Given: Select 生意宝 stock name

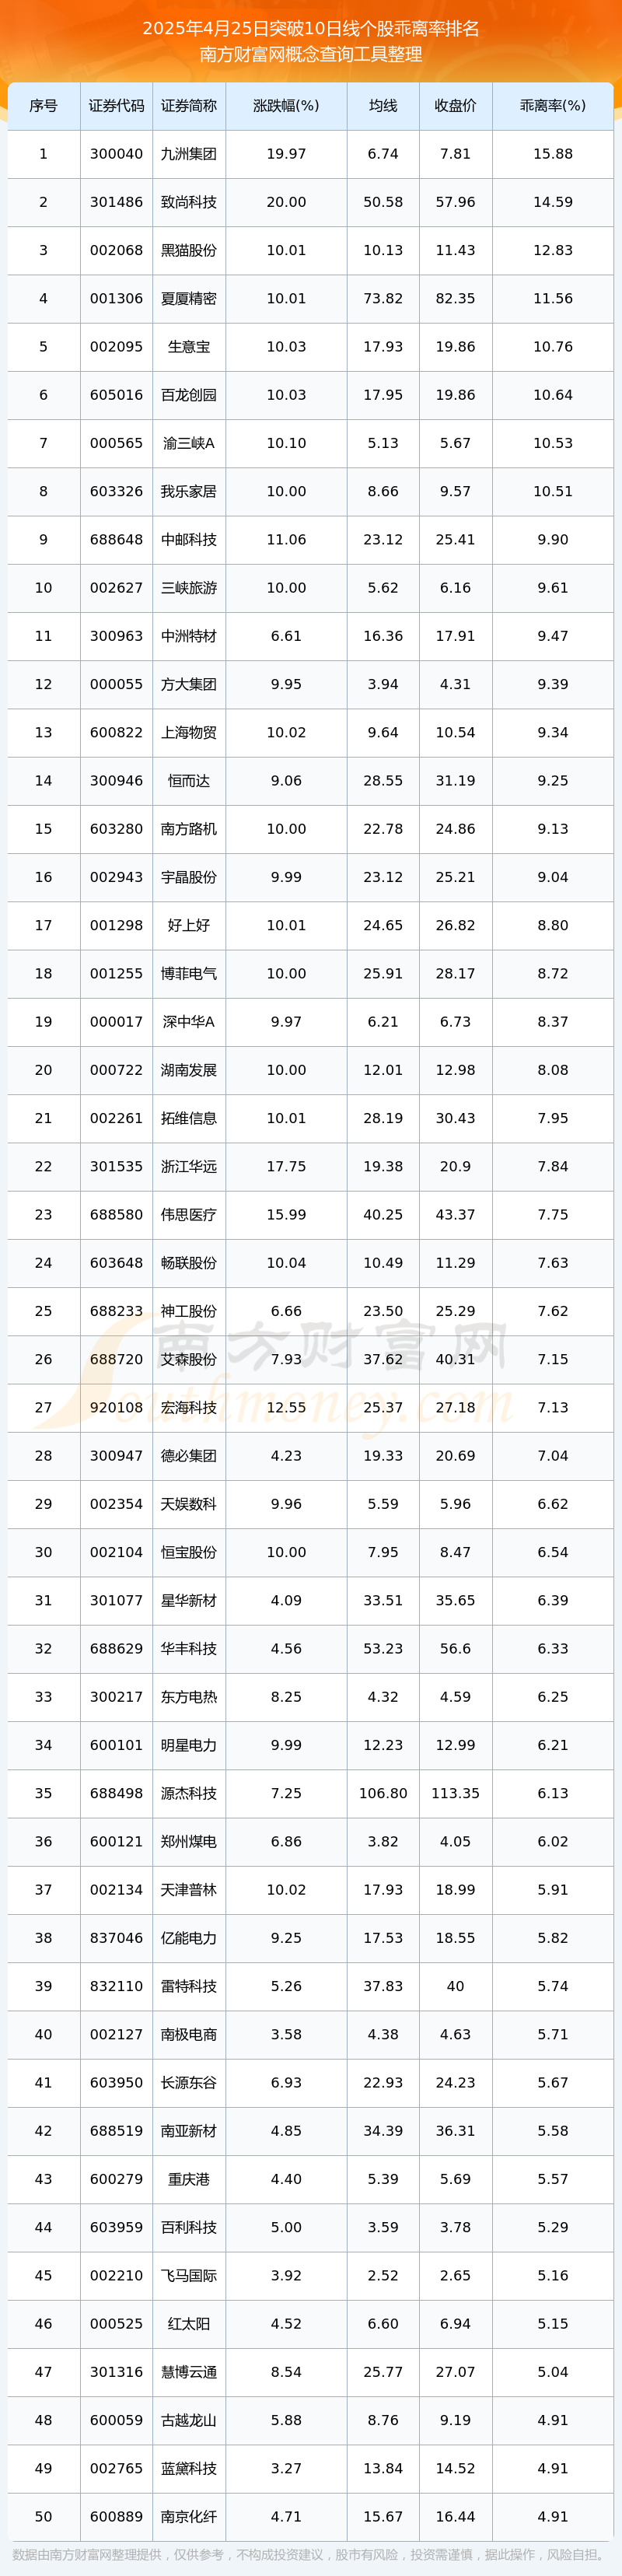Looking at the screenshot, I should pyautogui.click(x=189, y=347).
